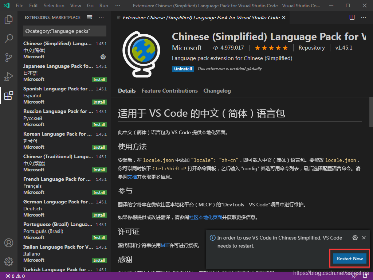373x280 pixels.
Task: Click the extensions search input field
Action: click(x=65, y=31)
